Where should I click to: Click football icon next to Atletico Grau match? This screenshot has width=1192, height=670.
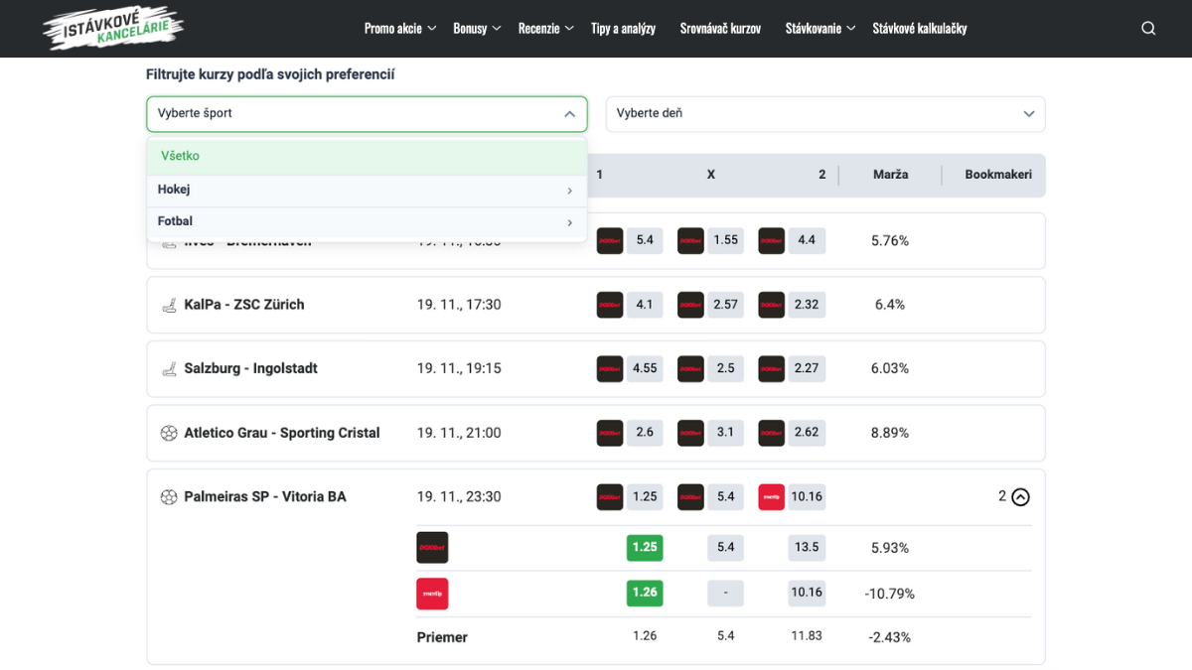coord(169,433)
